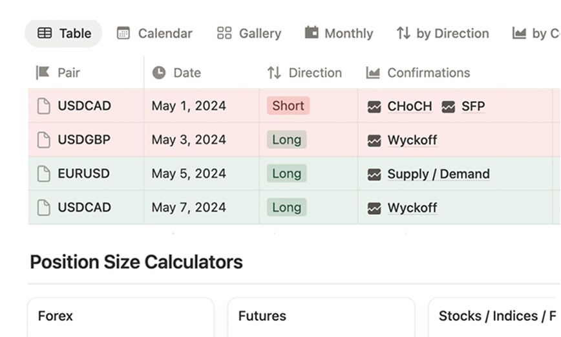
Task: Open the Wyckoff link on May 7 row
Action: pos(412,208)
